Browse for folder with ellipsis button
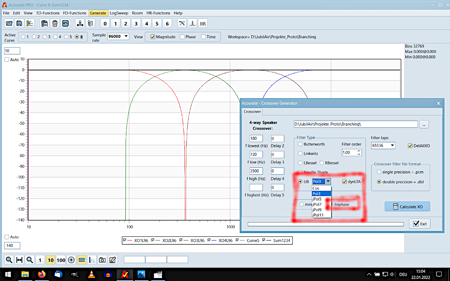Viewport: 450px width, 281px height. [x=424, y=124]
